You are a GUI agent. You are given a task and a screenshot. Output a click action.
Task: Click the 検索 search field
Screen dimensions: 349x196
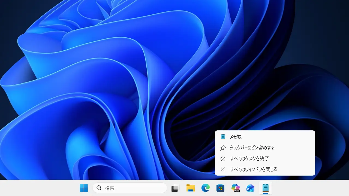123,188
